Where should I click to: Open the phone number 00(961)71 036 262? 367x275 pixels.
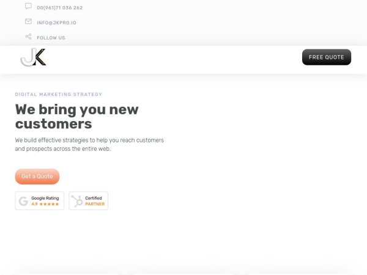[x=60, y=8]
